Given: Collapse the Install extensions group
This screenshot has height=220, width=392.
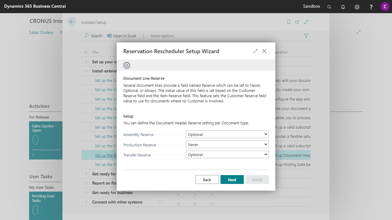Looking at the screenshot, I should point(86,71).
